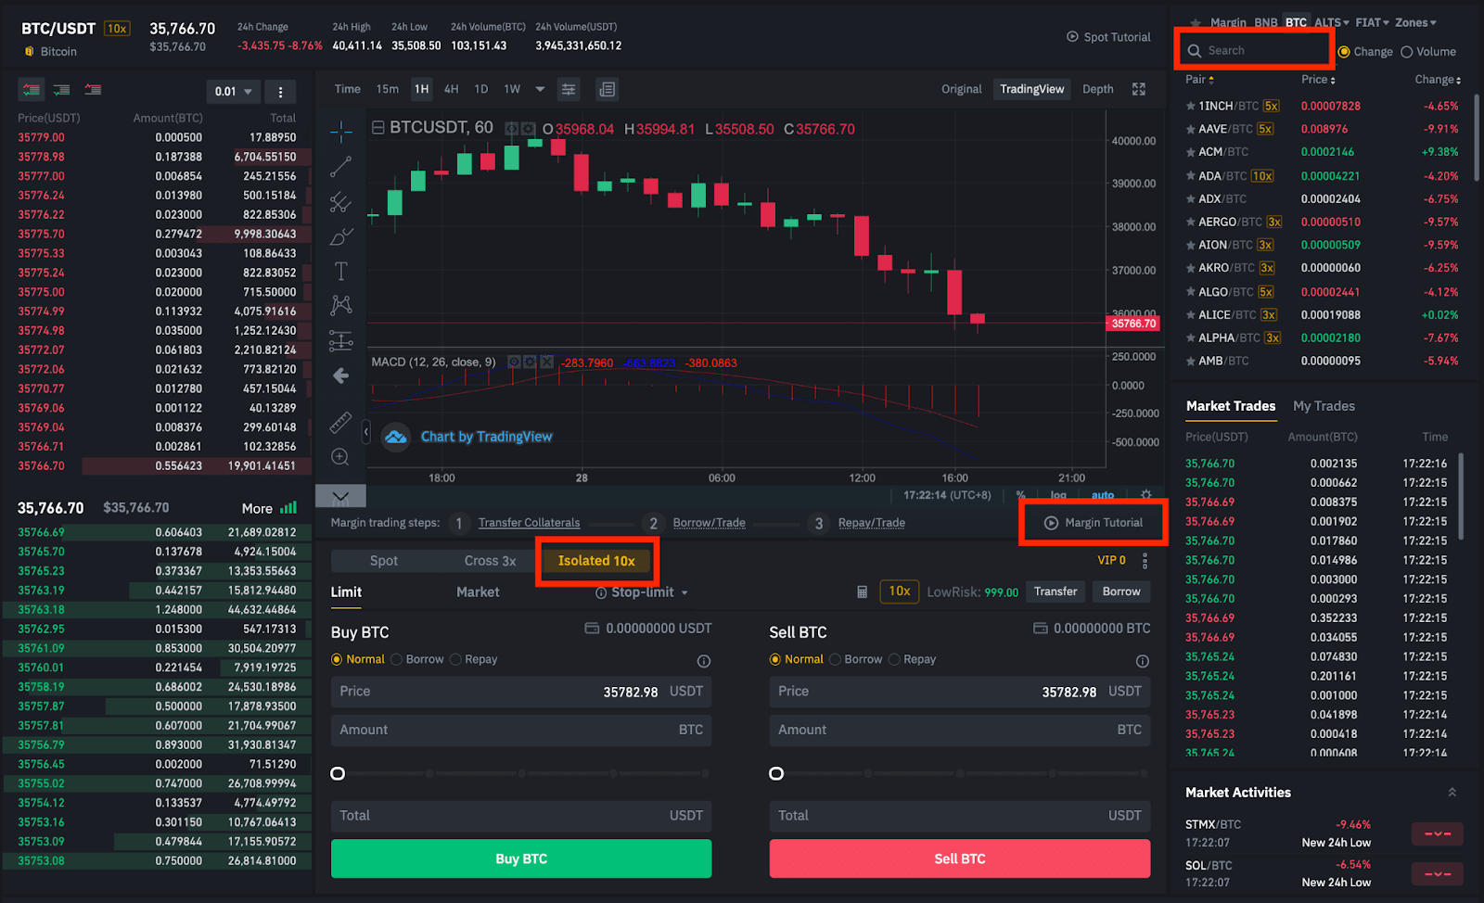Click Sell BTC amount slider handle

(776, 773)
